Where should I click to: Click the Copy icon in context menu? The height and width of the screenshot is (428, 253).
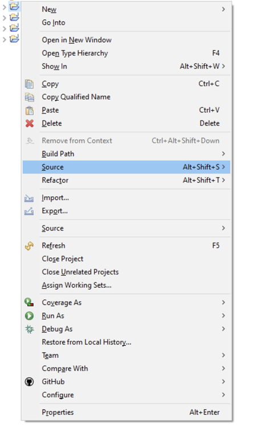pos(30,84)
